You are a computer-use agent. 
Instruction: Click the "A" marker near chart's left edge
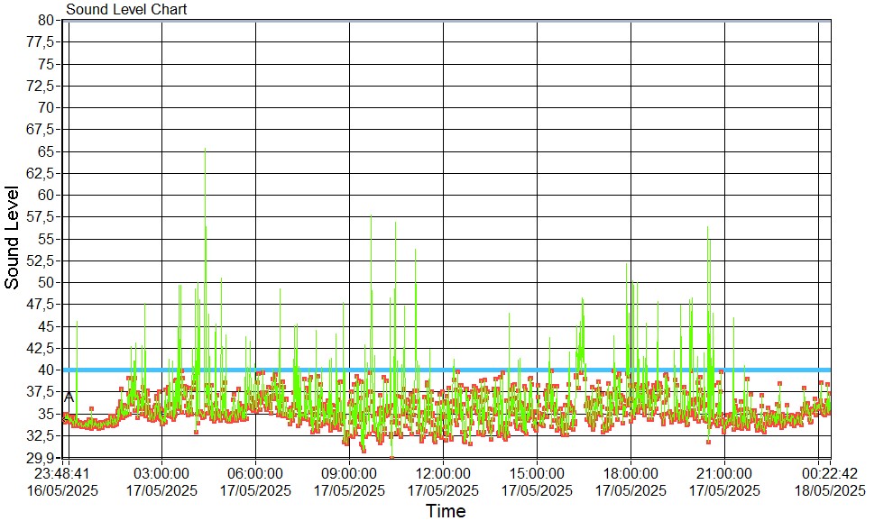[69, 397]
